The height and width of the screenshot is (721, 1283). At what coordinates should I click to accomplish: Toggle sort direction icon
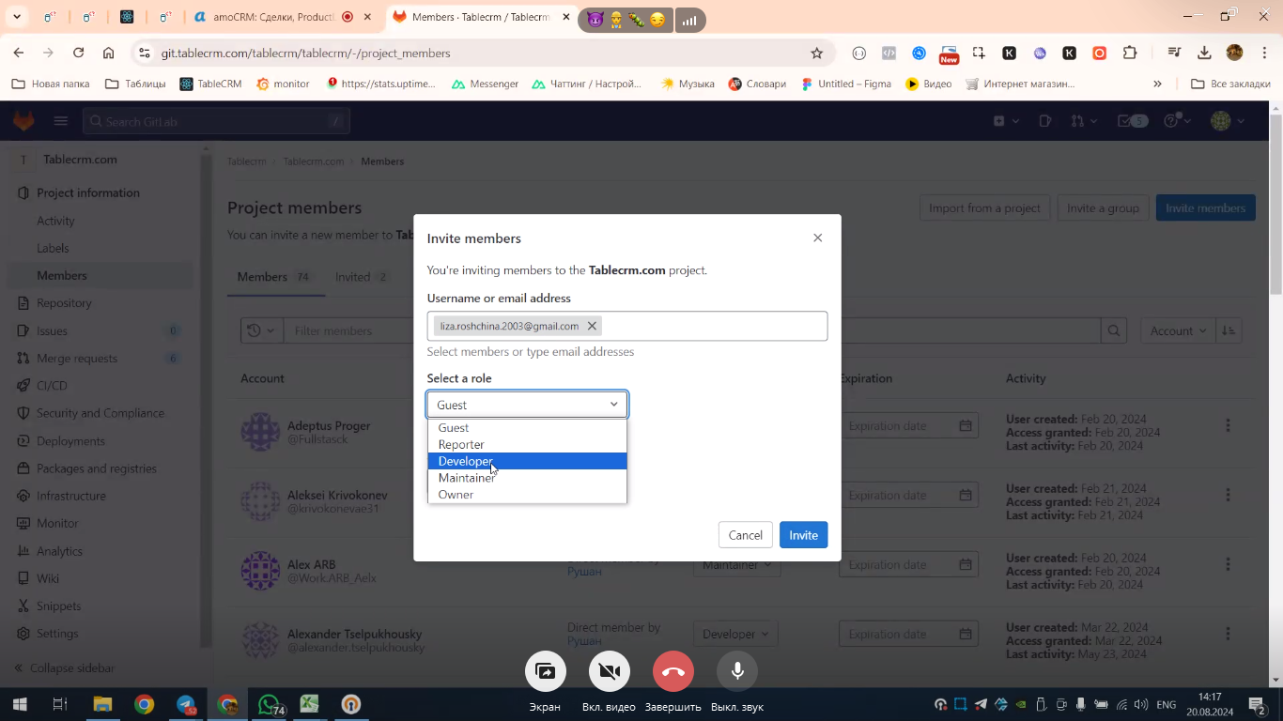click(1229, 330)
